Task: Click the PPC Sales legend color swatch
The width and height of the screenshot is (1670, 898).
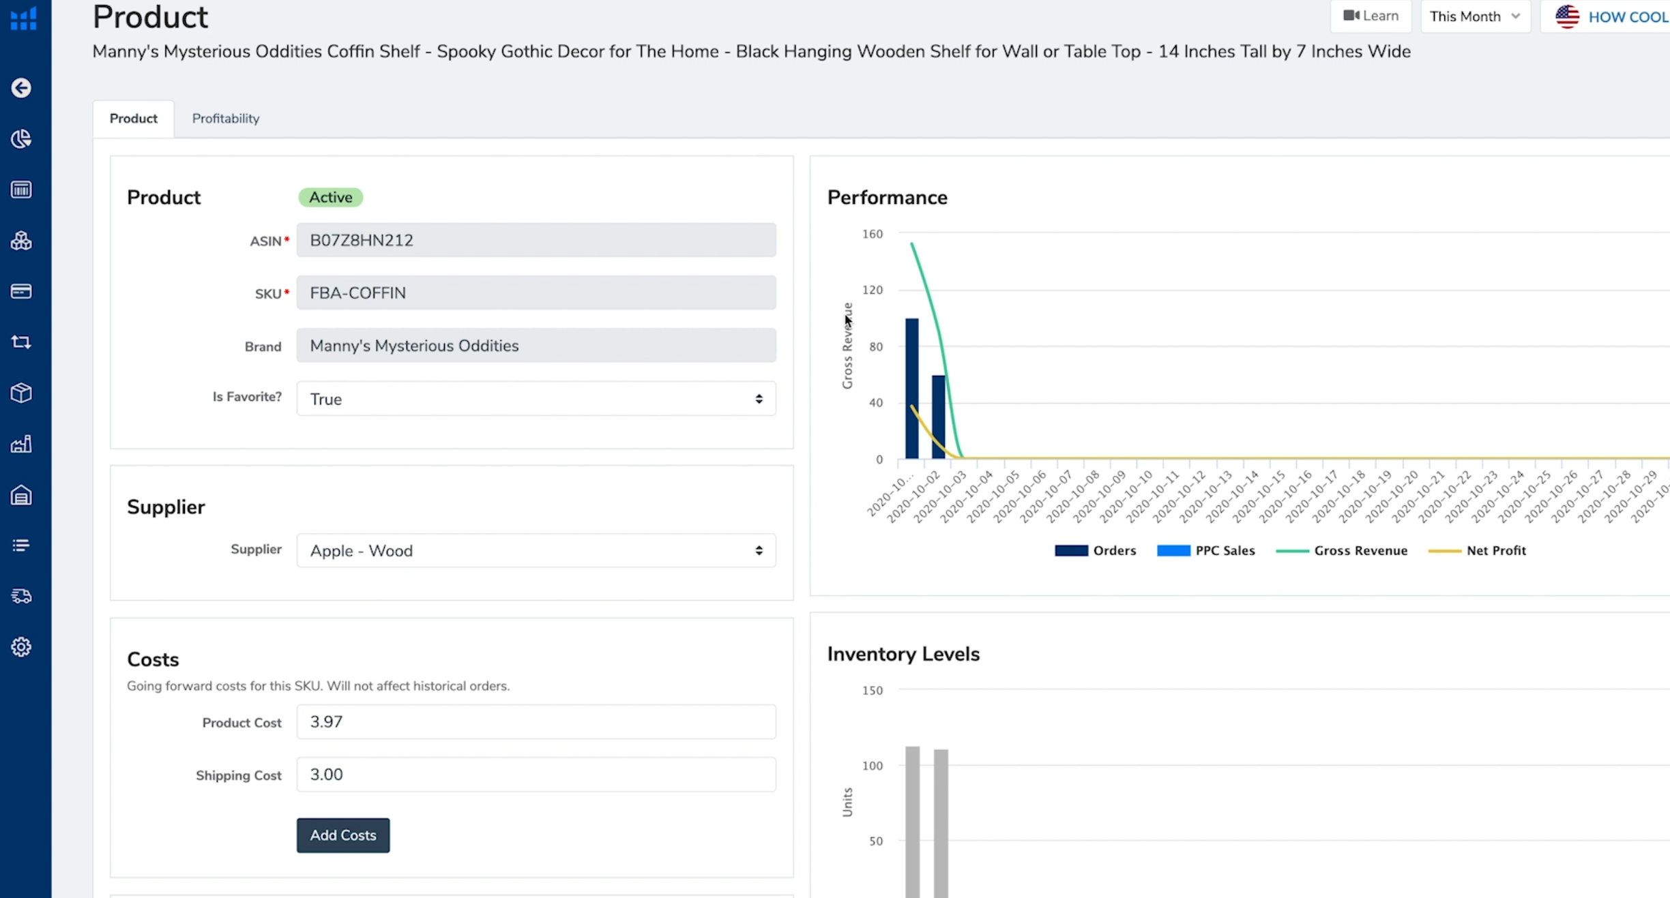Action: tap(1173, 551)
